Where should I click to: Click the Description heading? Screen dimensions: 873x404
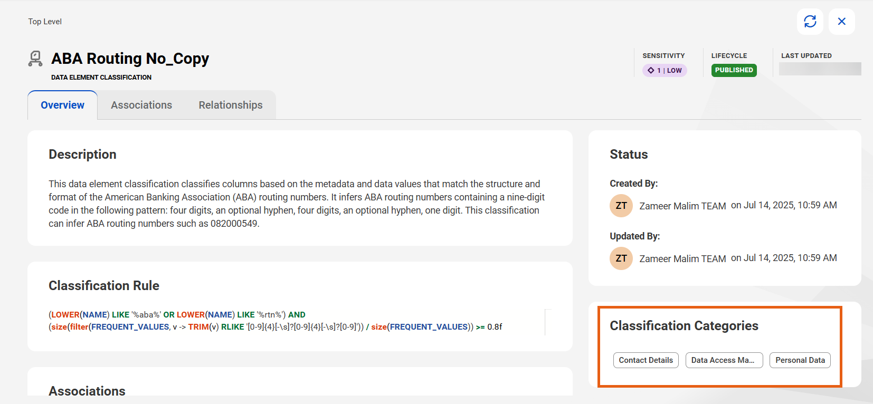click(82, 155)
